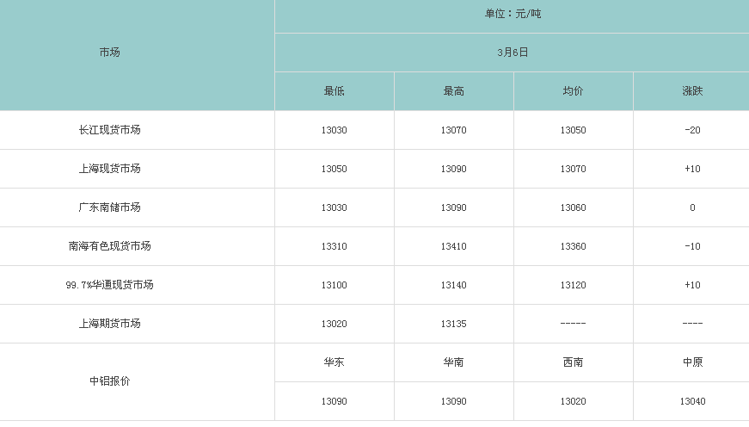Viewport: 749px width, 427px height.
Task: Select the 中铝报价 row label
Action: tap(109, 381)
